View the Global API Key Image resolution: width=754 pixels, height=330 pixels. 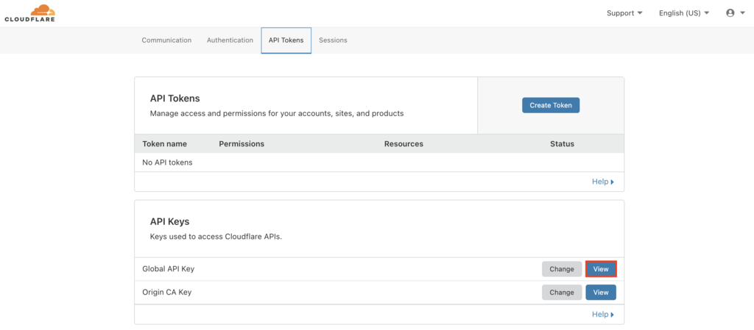coord(601,269)
